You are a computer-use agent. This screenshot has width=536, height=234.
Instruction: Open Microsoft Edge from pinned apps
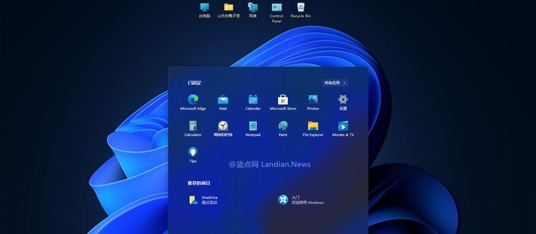(193, 102)
